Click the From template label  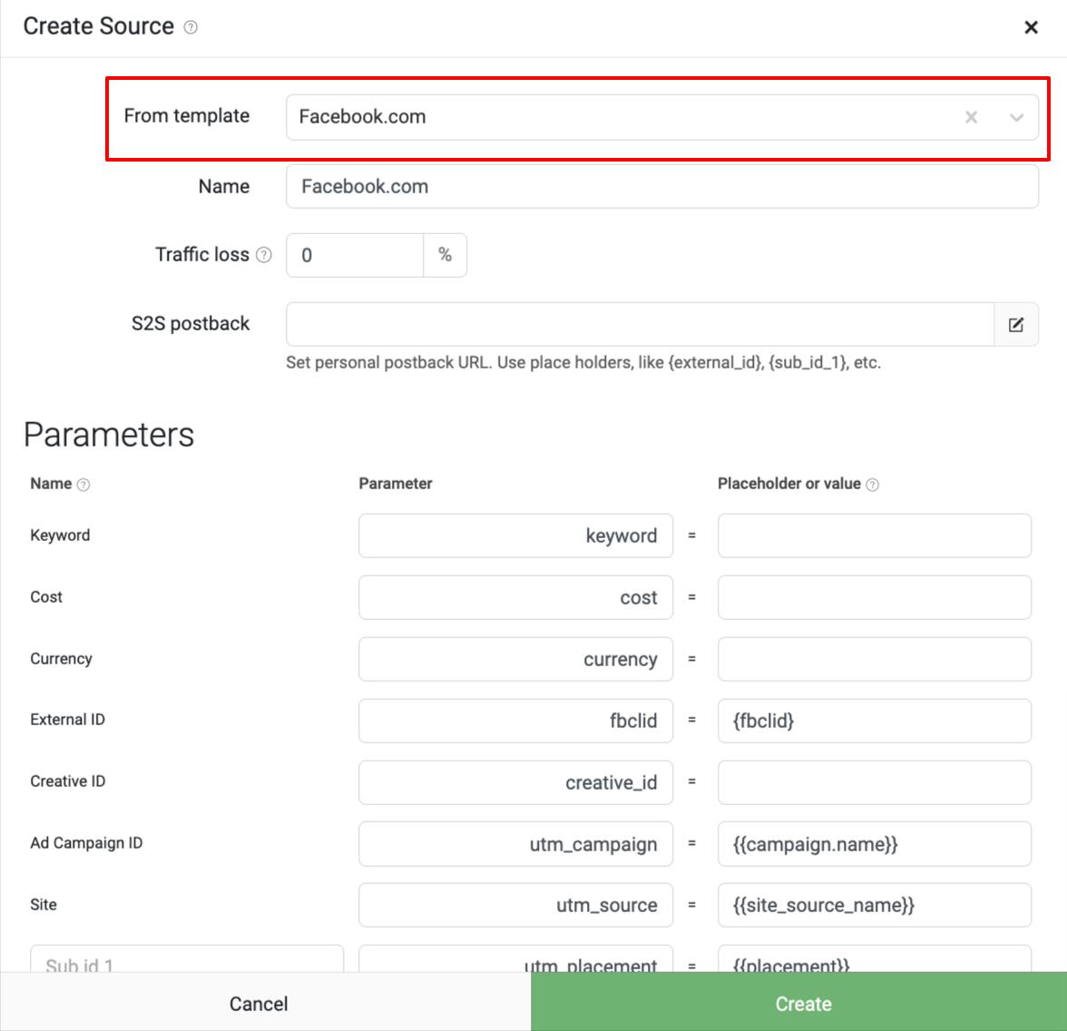coord(187,116)
